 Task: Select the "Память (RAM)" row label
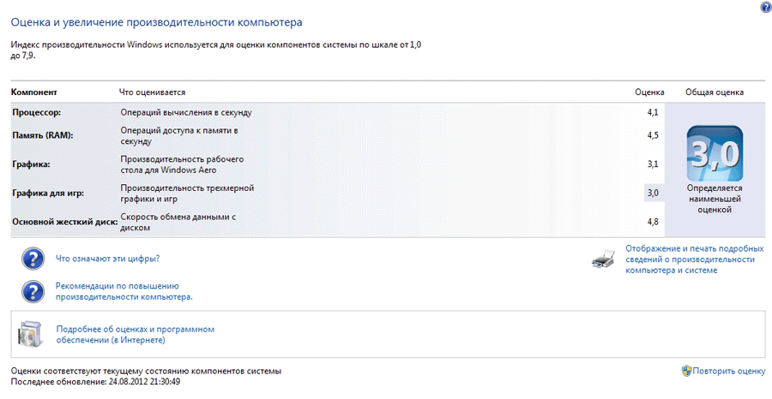coord(43,135)
